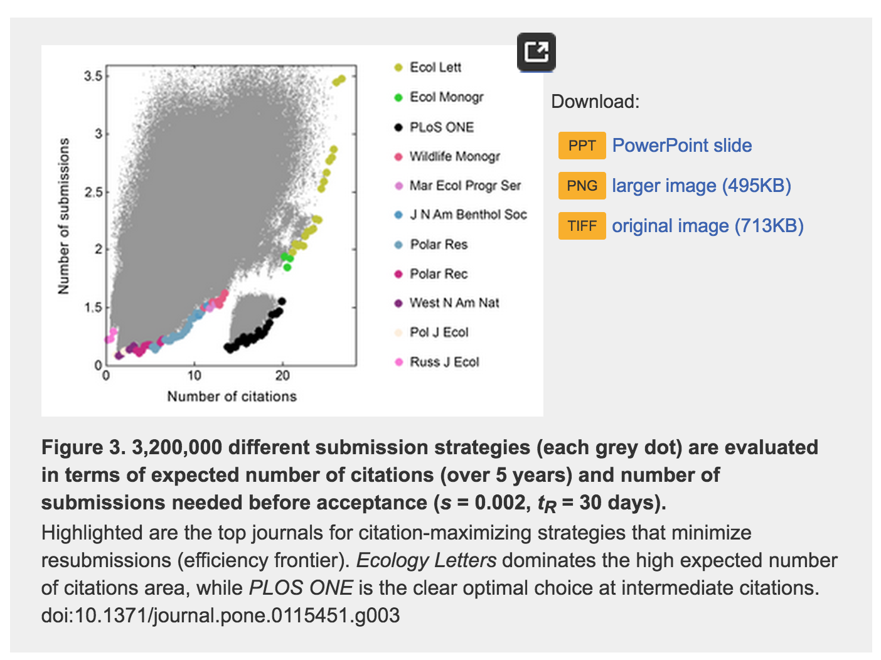881x660 pixels.
Task: Download the PowerPoint slide
Action: (x=681, y=146)
